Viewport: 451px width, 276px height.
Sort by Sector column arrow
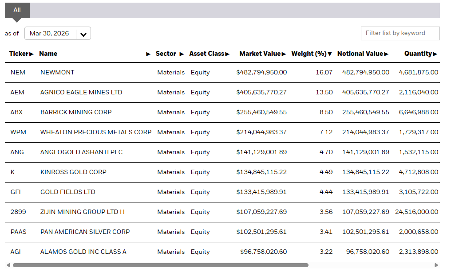pos(182,54)
